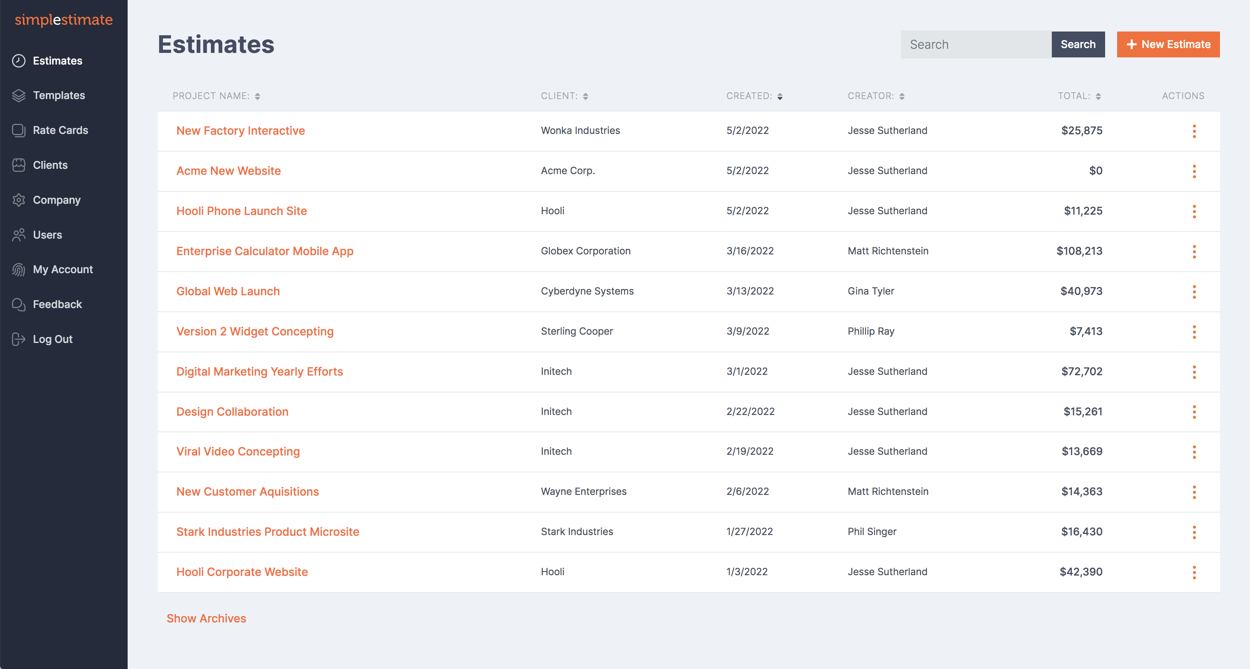Open the Hooli Corporate Website estimate
Image resolution: width=1250 pixels, height=669 pixels.
pyautogui.click(x=242, y=571)
